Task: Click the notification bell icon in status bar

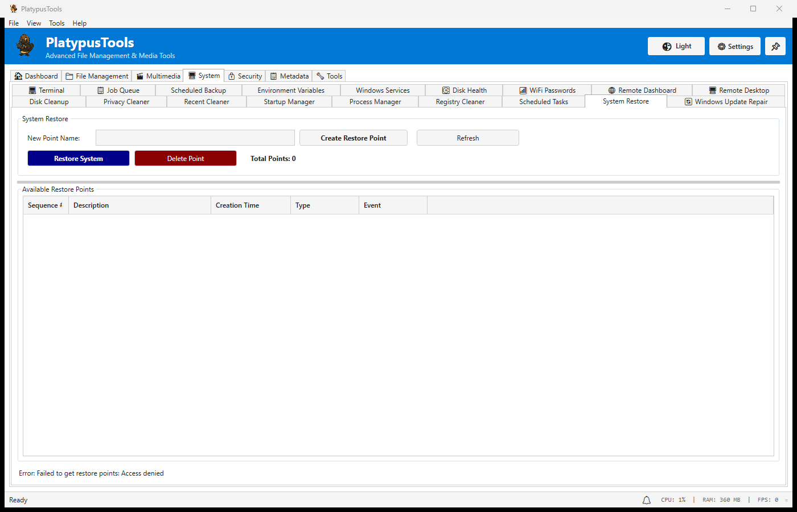Action: [x=647, y=500]
